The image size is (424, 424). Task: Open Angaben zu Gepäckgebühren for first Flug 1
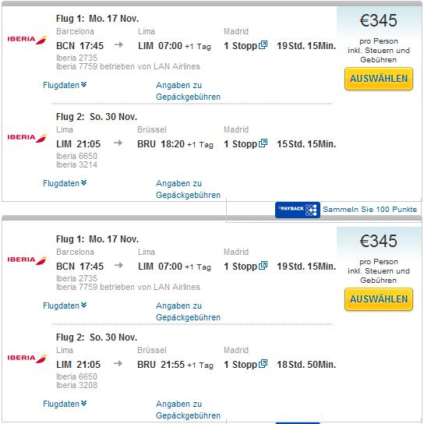point(188,91)
